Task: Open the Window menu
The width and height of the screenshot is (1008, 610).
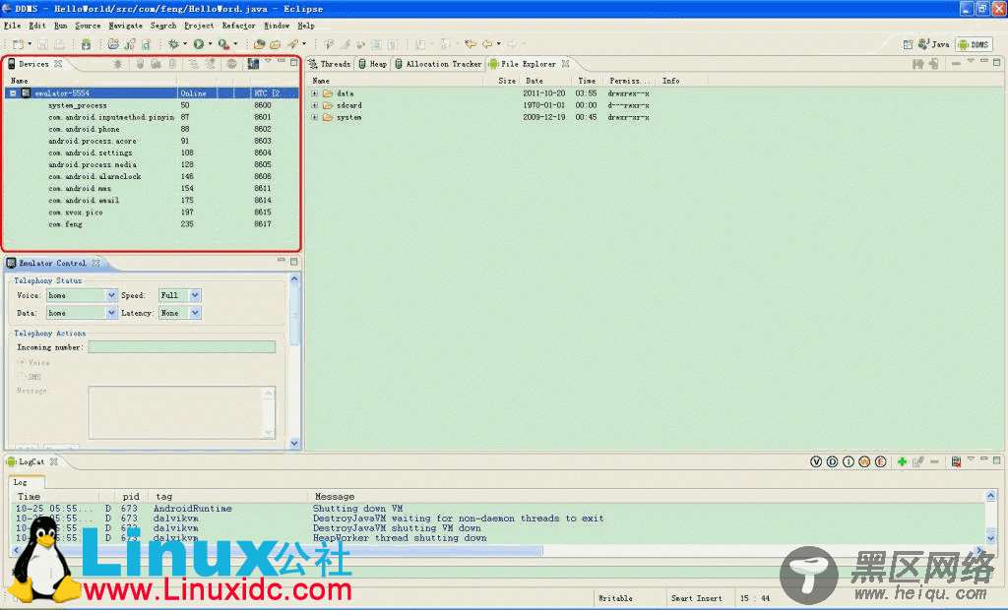Action: [x=277, y=26]
